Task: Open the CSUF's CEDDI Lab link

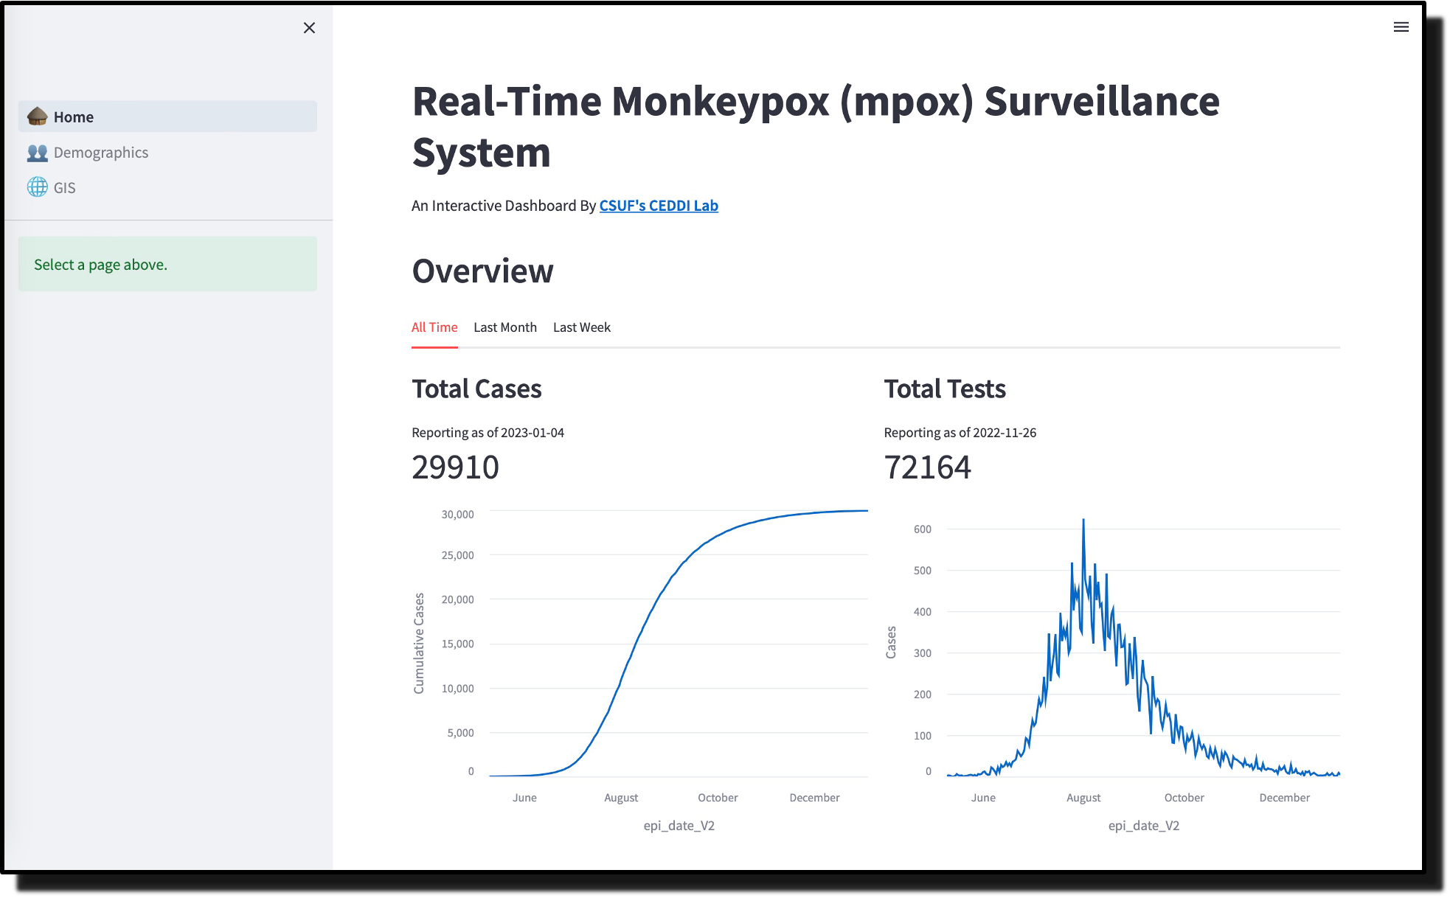Action: [x=659, y=206]
